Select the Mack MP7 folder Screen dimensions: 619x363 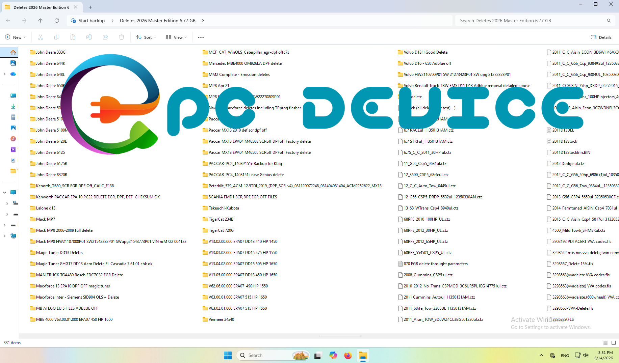pyautogui.click(x=43, y=219)
